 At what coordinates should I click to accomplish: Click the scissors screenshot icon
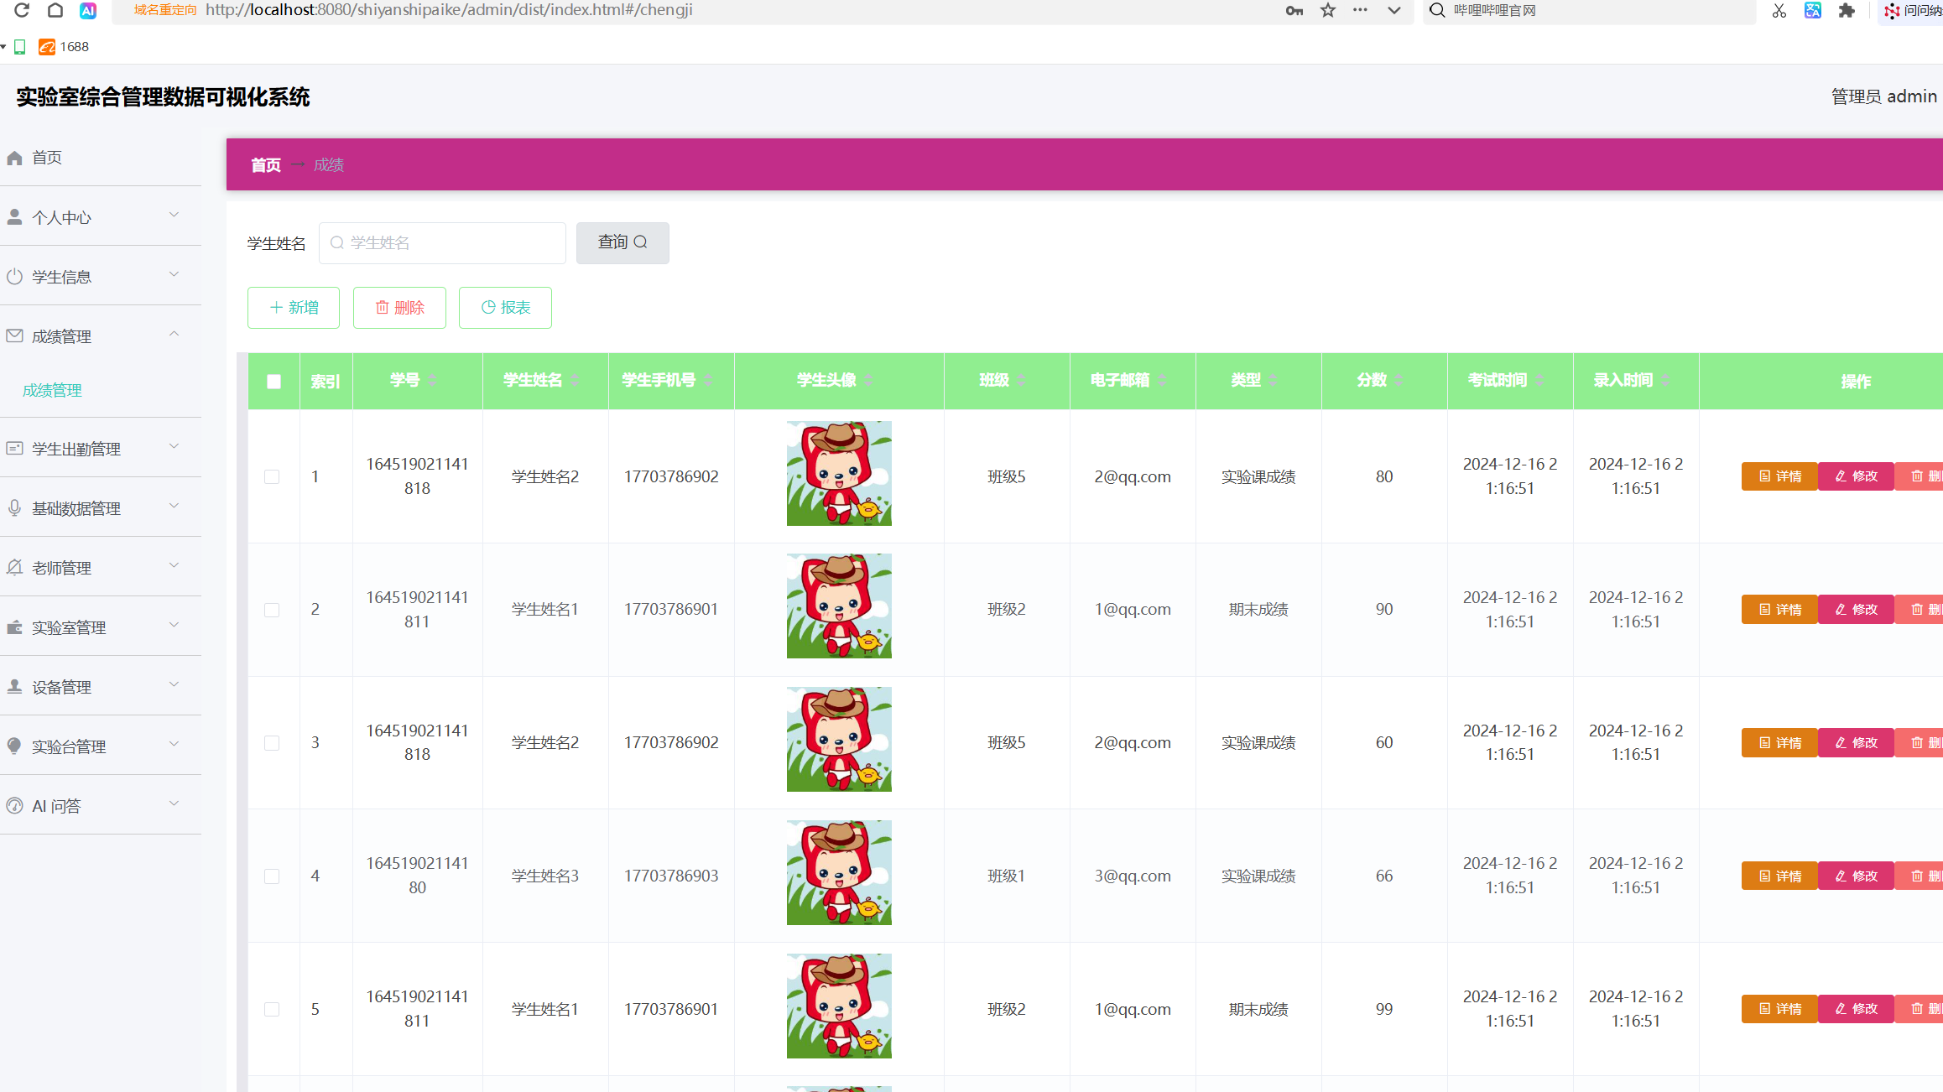click(x=1779, y=10)
